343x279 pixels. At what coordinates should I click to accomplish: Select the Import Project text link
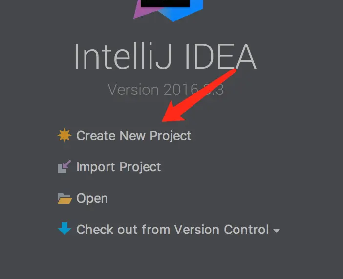click(119, 167)
